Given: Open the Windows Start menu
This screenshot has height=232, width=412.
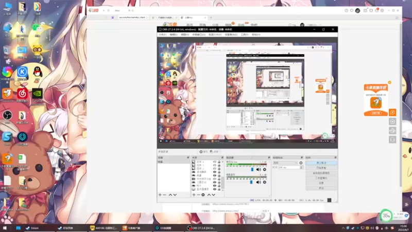Looking at the screenshot, I should click(5, 228).
